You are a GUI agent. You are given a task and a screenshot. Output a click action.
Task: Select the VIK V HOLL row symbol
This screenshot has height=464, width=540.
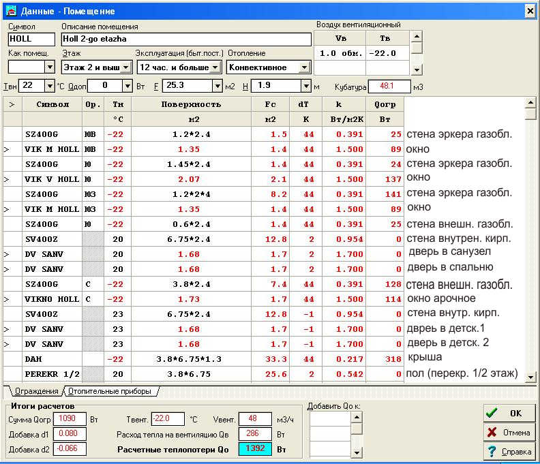click(52, 179)
